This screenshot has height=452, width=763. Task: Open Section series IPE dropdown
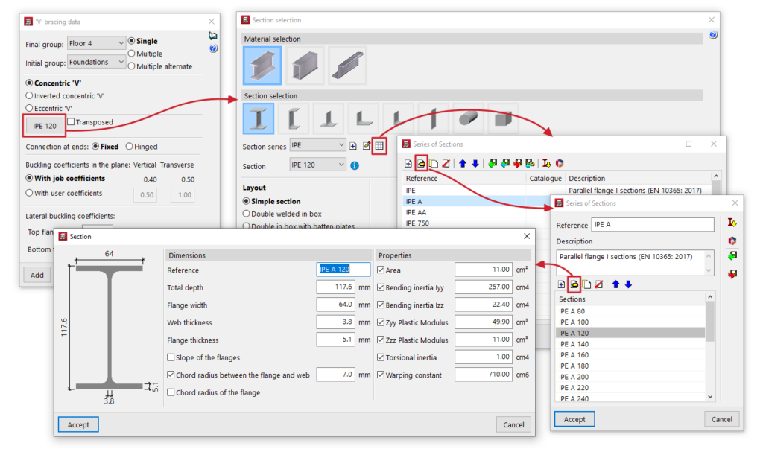coord(317,145)
